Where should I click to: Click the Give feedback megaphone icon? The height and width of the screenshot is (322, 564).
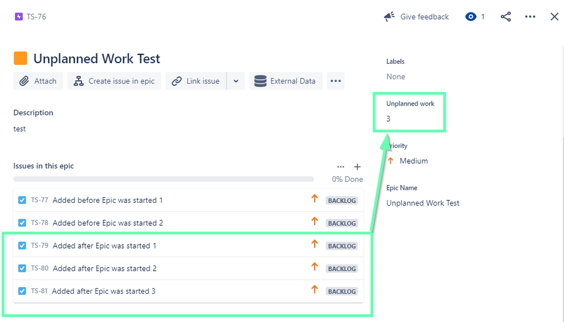pyautogui.click(x=389, y=16)
